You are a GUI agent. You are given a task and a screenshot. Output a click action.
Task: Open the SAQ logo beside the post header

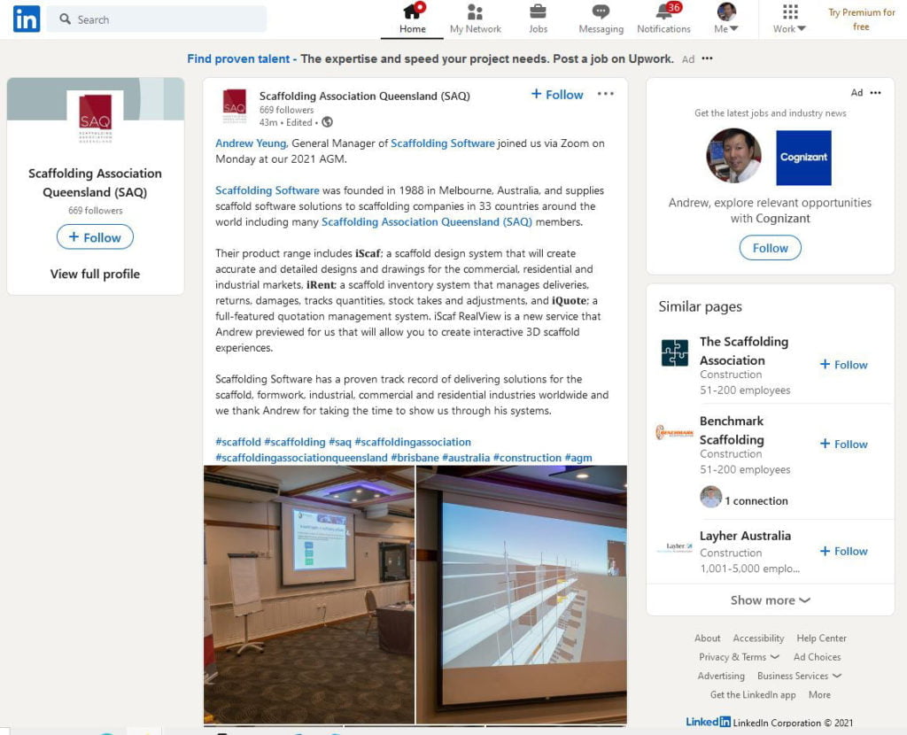tap(234, 106)
